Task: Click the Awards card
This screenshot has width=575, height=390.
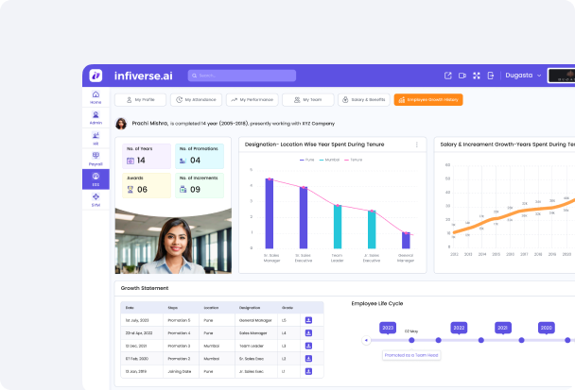Action: click(x=147, y=185)
